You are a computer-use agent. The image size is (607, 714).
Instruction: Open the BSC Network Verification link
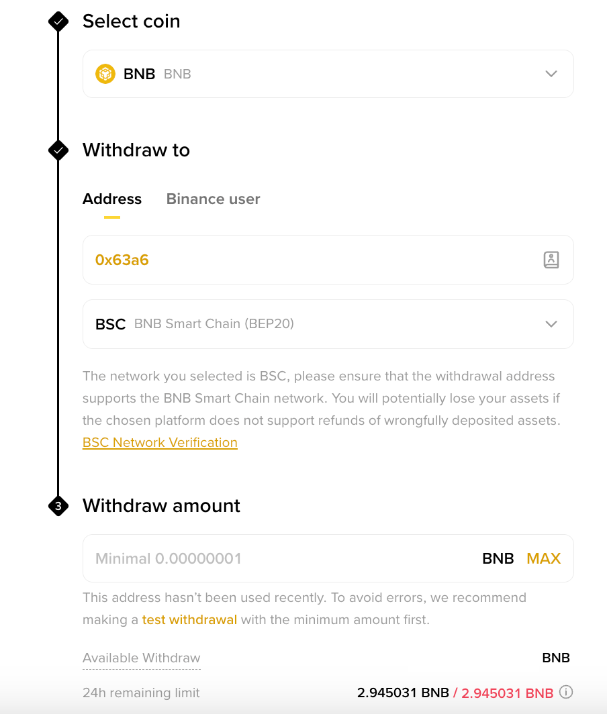coord(160,443)
